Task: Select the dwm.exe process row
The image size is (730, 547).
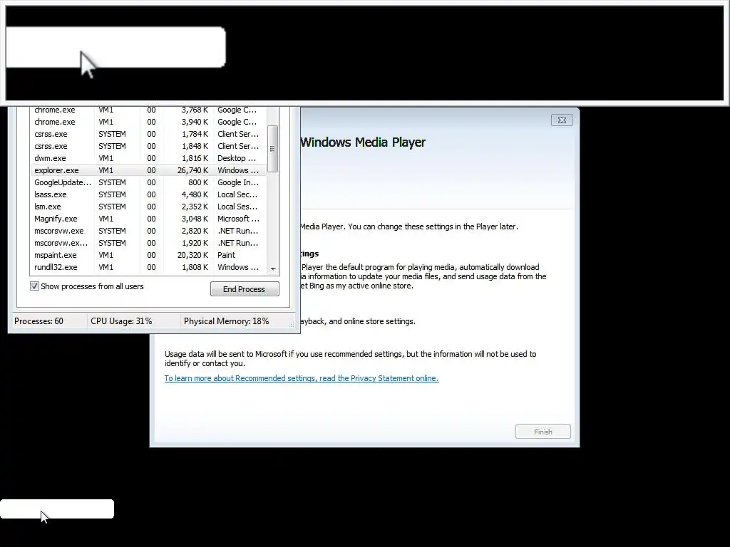Action: (x=149, y=158)
